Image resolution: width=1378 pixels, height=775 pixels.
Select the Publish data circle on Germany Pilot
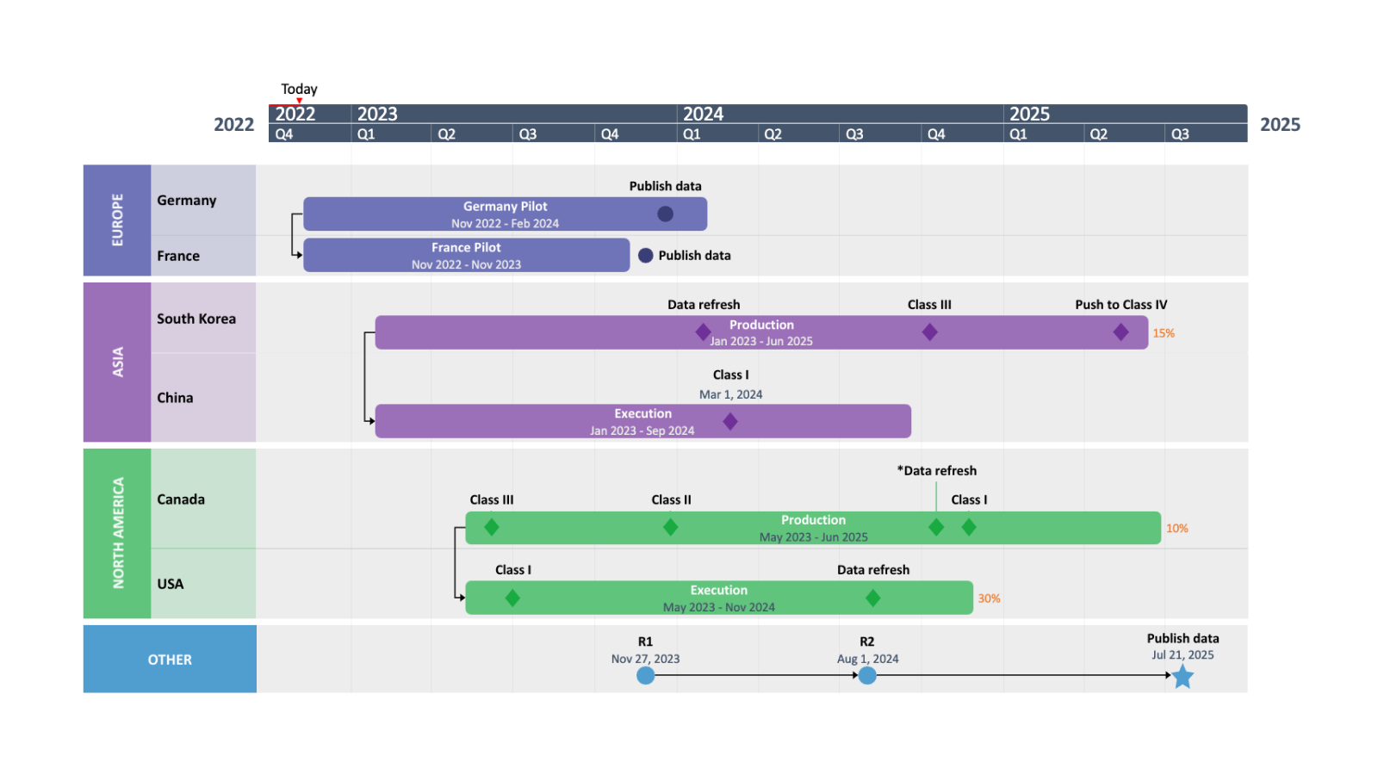666,213
